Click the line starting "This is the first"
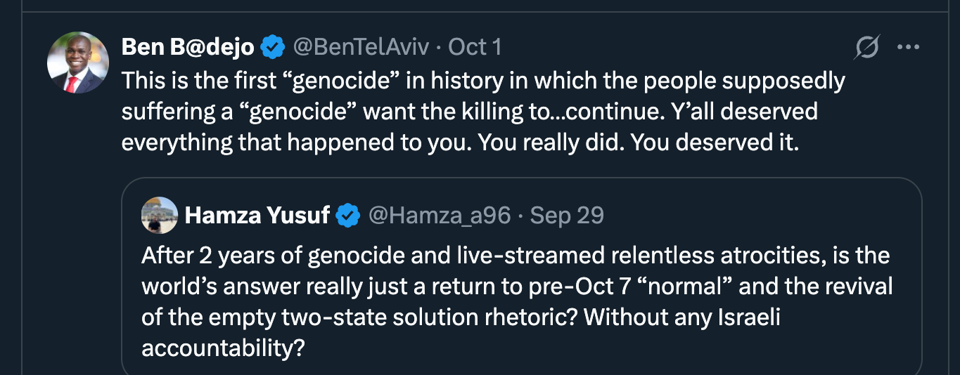 pos(482,81)
